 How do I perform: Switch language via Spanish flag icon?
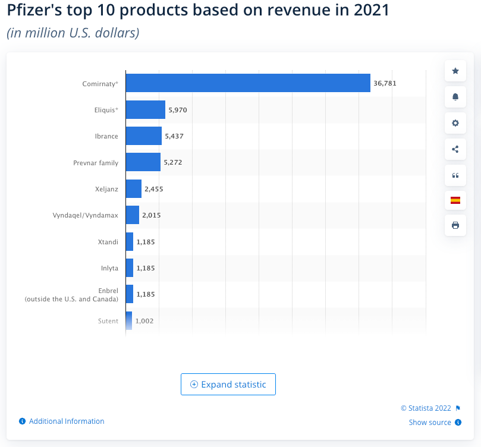pos(455,200)
